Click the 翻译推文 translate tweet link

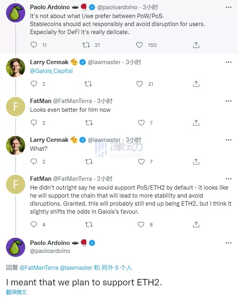(16, 292)
